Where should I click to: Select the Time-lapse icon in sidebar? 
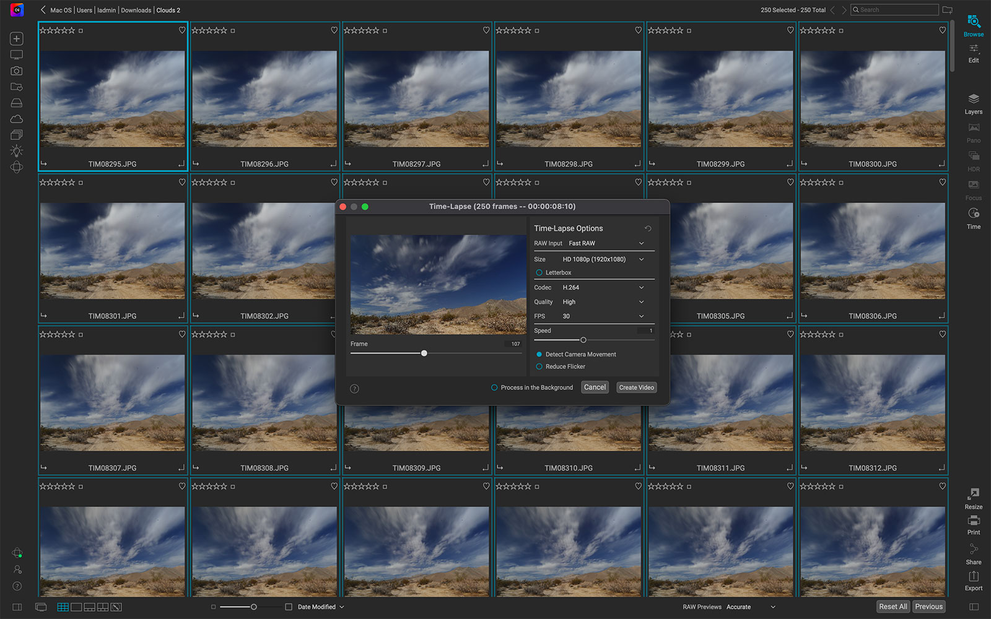click(973, 214)
